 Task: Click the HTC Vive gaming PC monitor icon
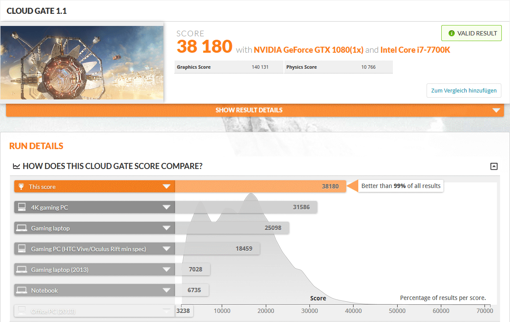21,249
